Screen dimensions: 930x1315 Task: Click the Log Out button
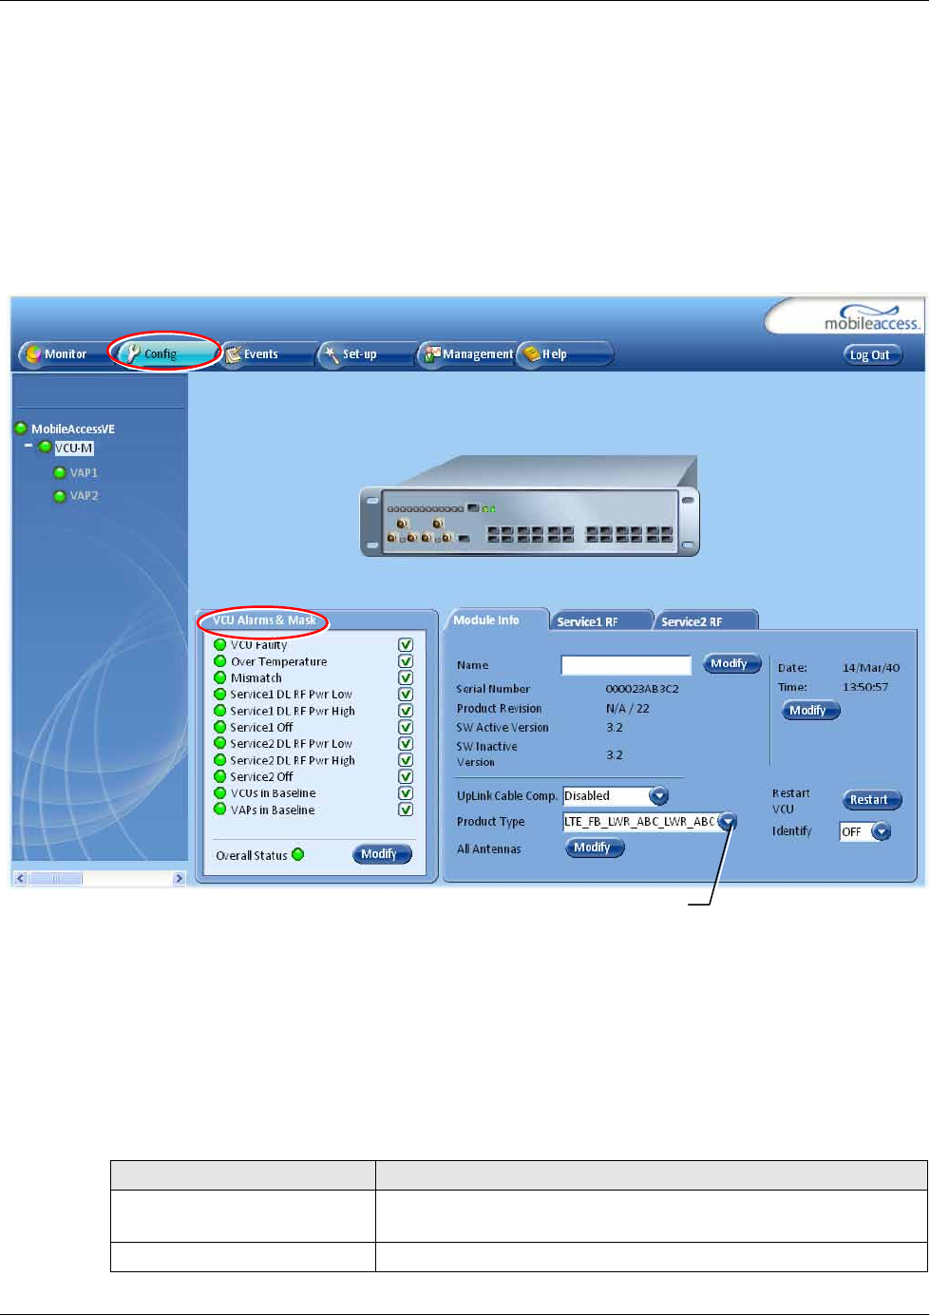871,355
